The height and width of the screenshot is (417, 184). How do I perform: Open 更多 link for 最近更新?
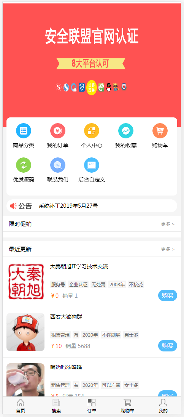(168, 249)
